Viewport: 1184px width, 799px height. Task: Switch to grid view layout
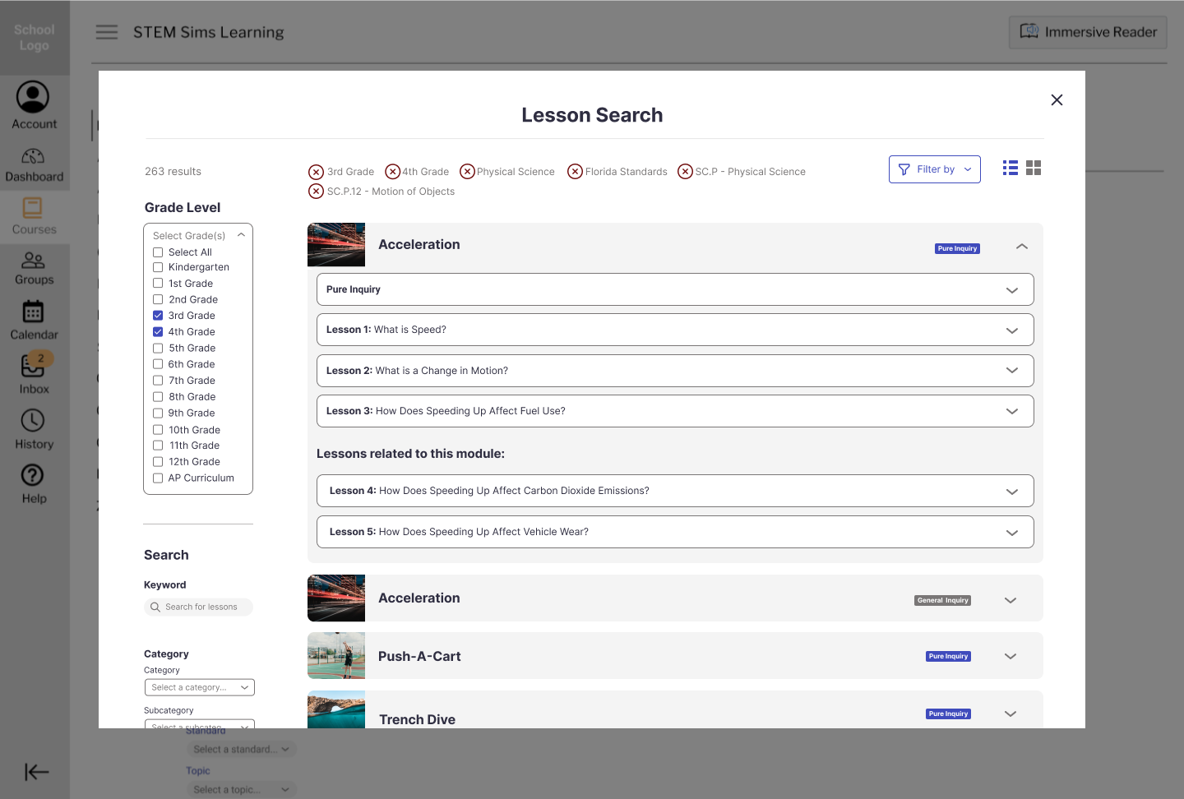pyautogui.click(x=1034, y=168)
